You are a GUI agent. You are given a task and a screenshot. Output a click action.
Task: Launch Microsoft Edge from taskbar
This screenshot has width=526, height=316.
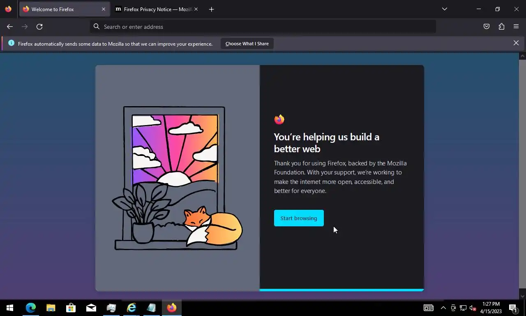point(31,308)
